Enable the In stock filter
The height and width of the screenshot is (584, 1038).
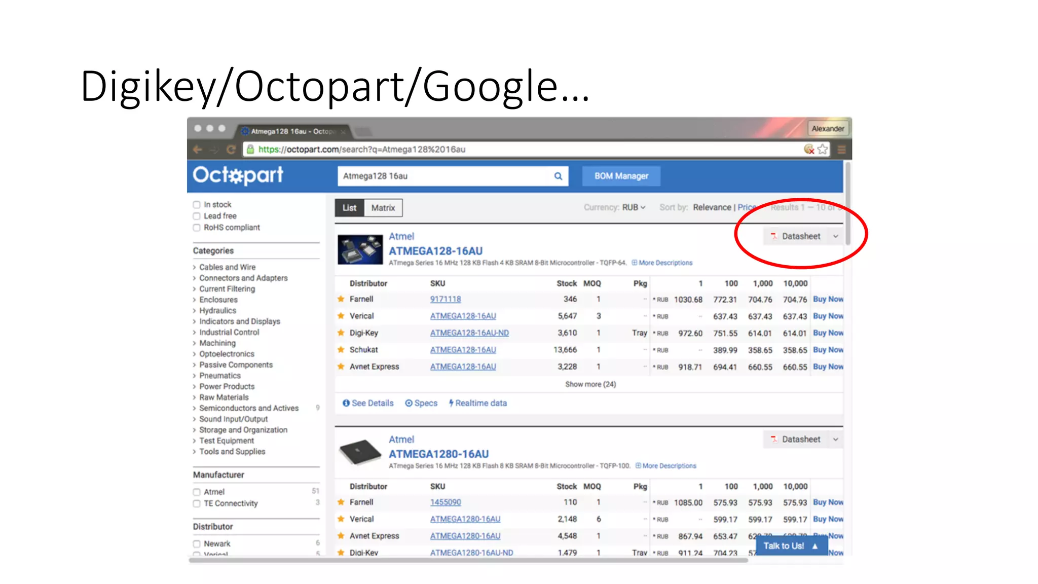click(x=197, y=205)
